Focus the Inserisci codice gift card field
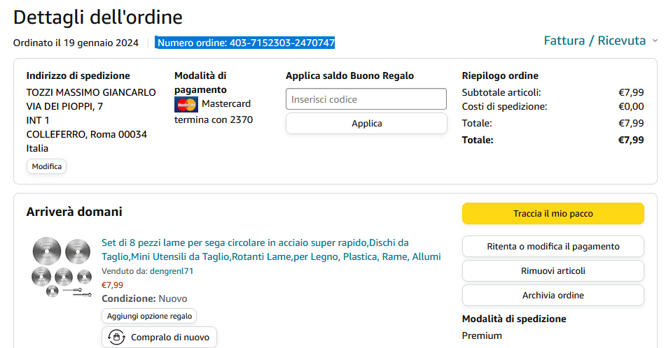666x348 pixels. click(366, 99)
